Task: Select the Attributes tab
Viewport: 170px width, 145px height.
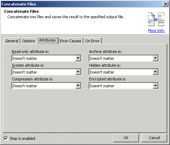Action: [x=48, y=40]
